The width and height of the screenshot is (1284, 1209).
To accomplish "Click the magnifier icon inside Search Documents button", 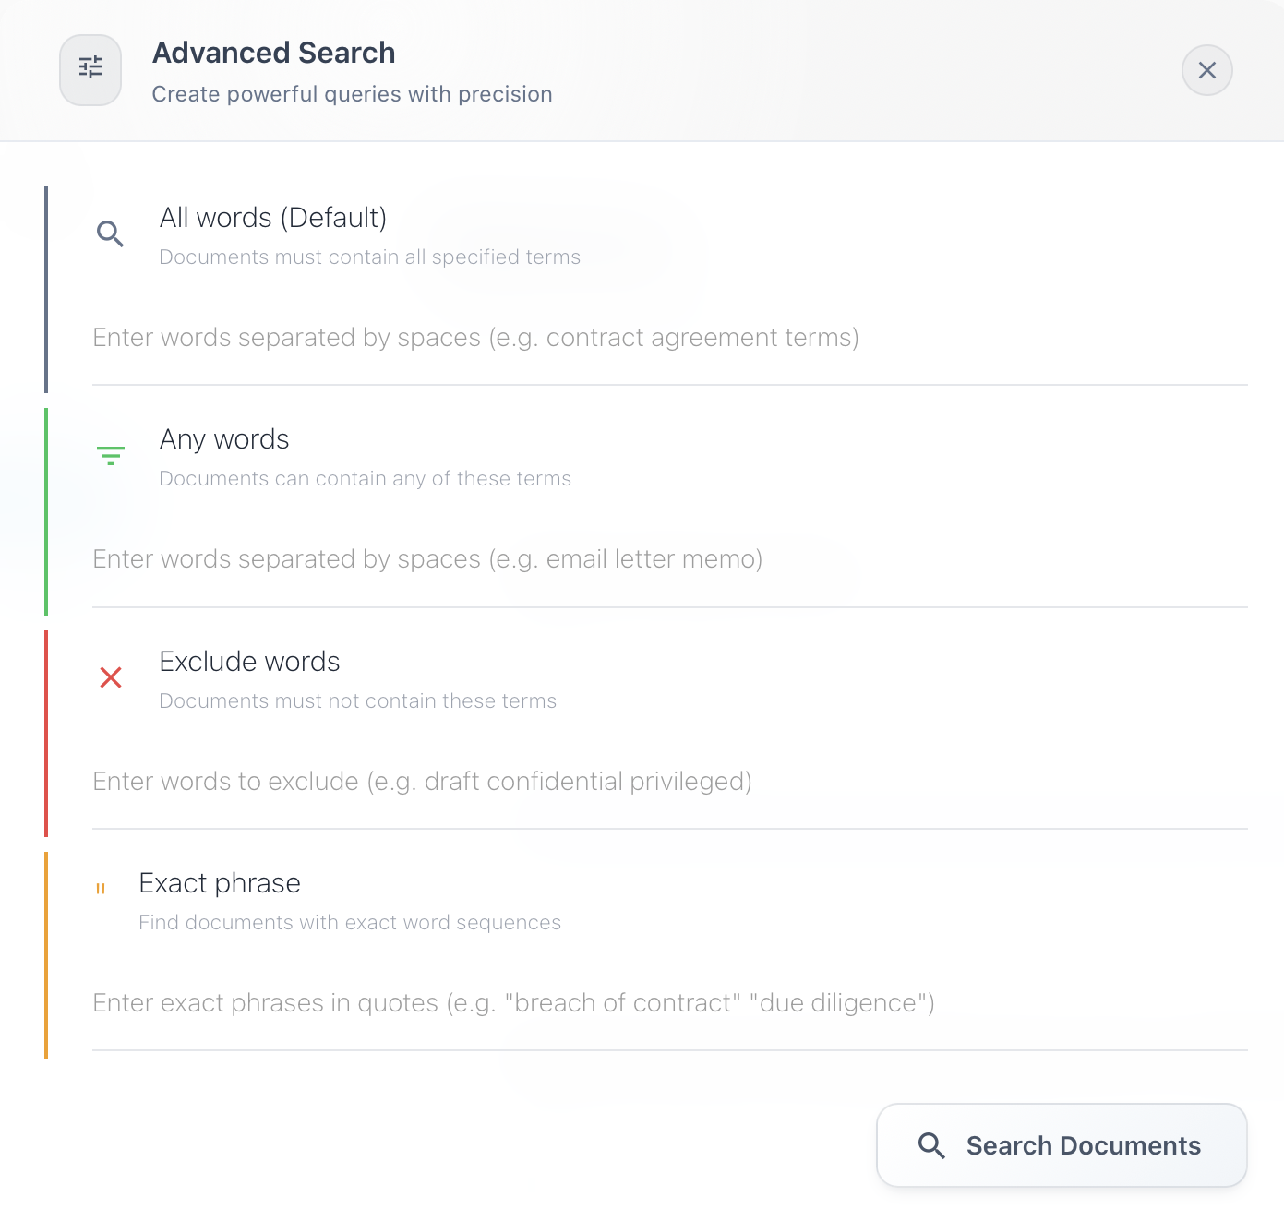I will (x=930, y=1144).
